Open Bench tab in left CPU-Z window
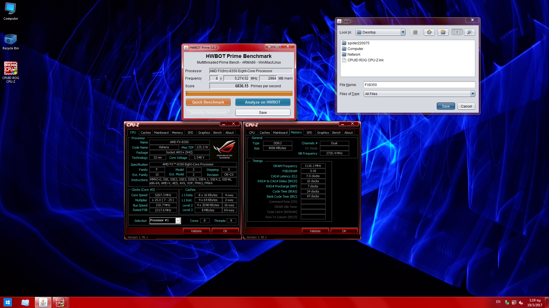This screenshot has width=549, height=308. [217, 133]
